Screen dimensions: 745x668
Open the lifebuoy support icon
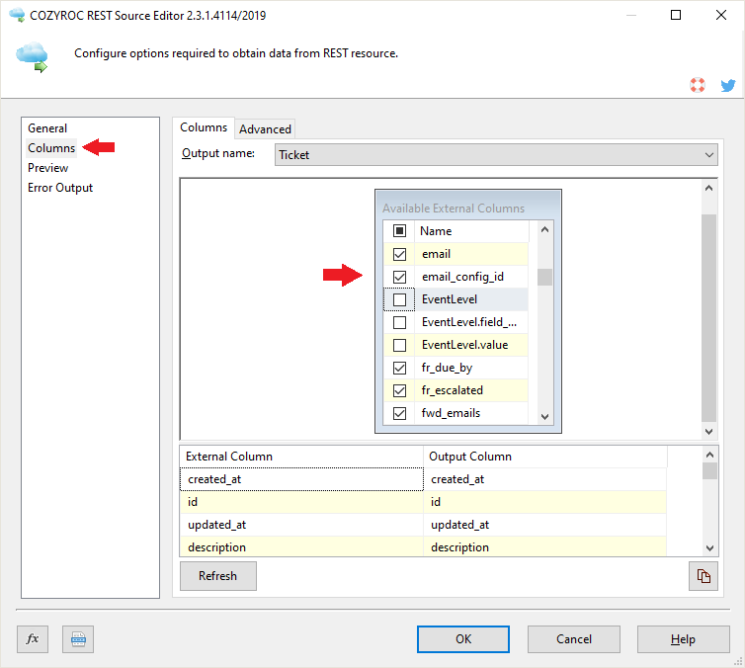pyautogui.click(x=699, y=86)
